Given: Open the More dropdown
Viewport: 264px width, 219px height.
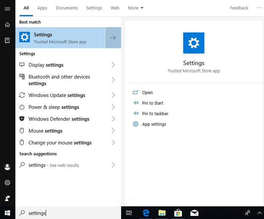Looking at the screenshot, I should [x=136, y=8].
